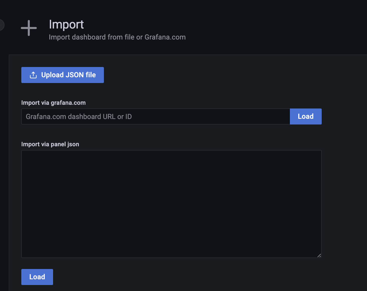Click the 'Import via grafana.com' label
Image resolution: width=367 pixels, height=291 pixels.
[x=53, y=103]
